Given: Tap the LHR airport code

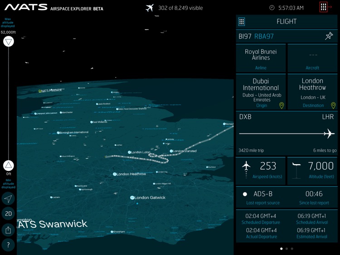Looking at the screenshot, I should tap(328, 117).
